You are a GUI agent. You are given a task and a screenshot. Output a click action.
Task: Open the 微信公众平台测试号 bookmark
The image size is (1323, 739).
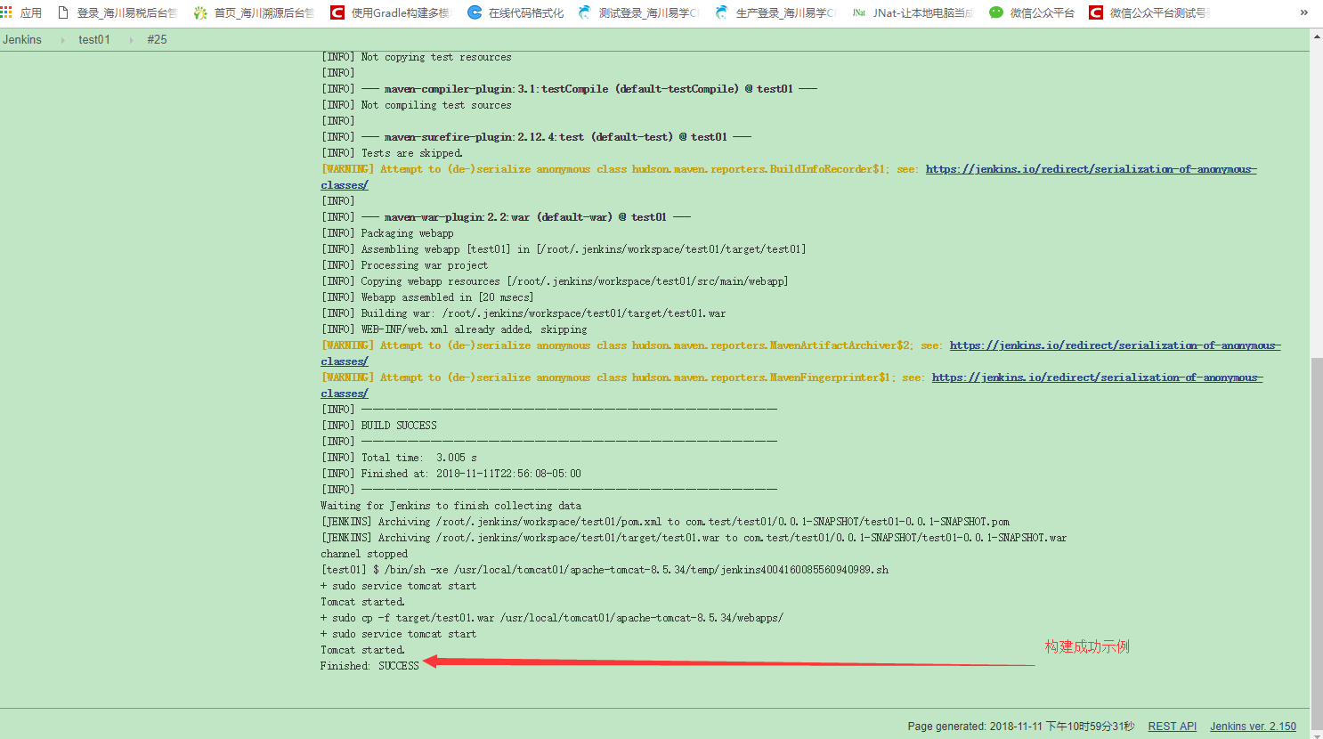click(1157, 12)
